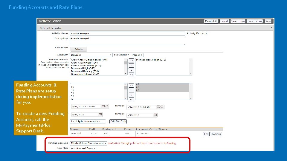Screen dimensions: 287x161
Task: Select Arbor Creek Primary (310) in list
Action: pyautogui.click(x=86, y=66)
